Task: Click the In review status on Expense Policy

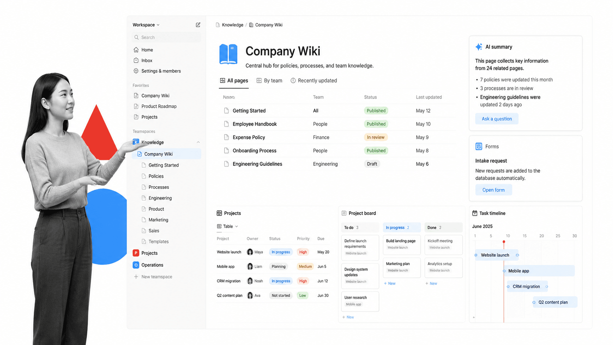Action: 376,137
